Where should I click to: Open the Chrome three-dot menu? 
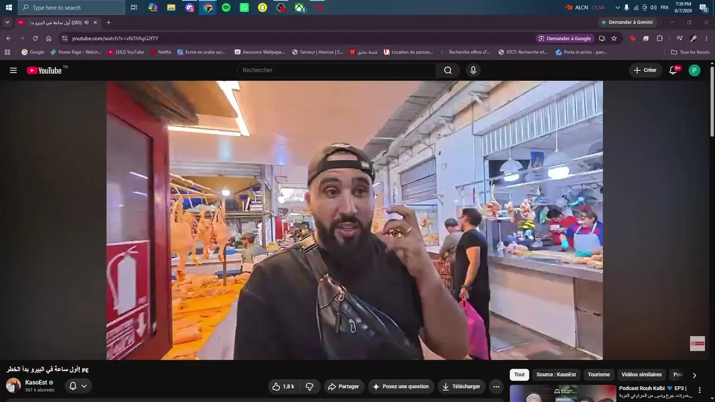coord(707,39)
